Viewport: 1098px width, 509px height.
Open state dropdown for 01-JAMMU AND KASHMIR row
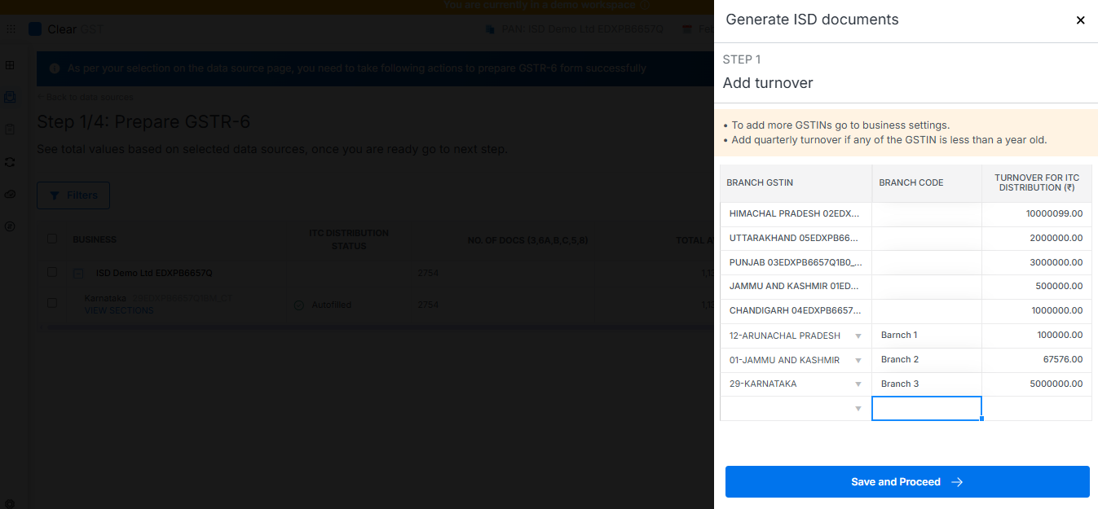(858, 360)
